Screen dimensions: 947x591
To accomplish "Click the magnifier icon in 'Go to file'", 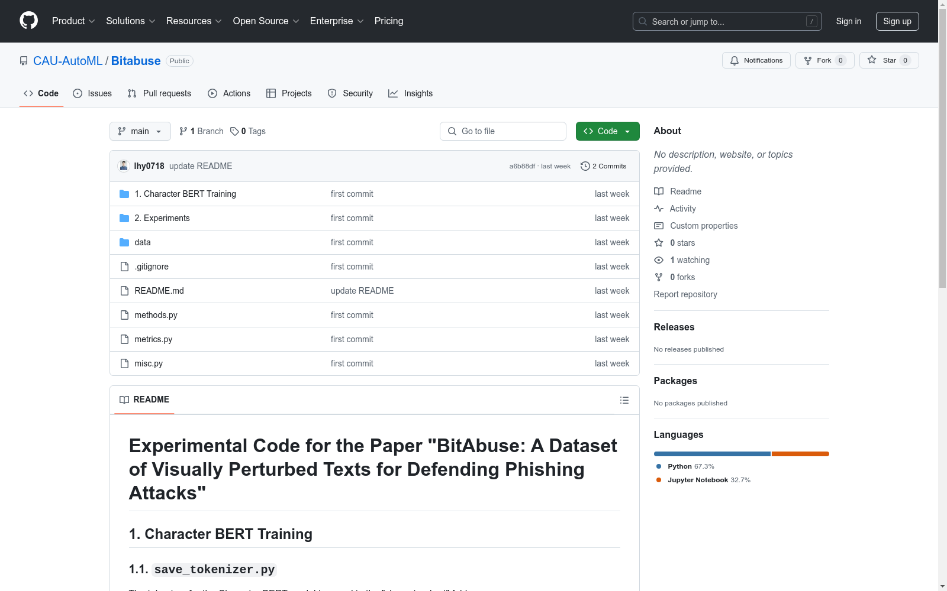I will coord(452,131).
